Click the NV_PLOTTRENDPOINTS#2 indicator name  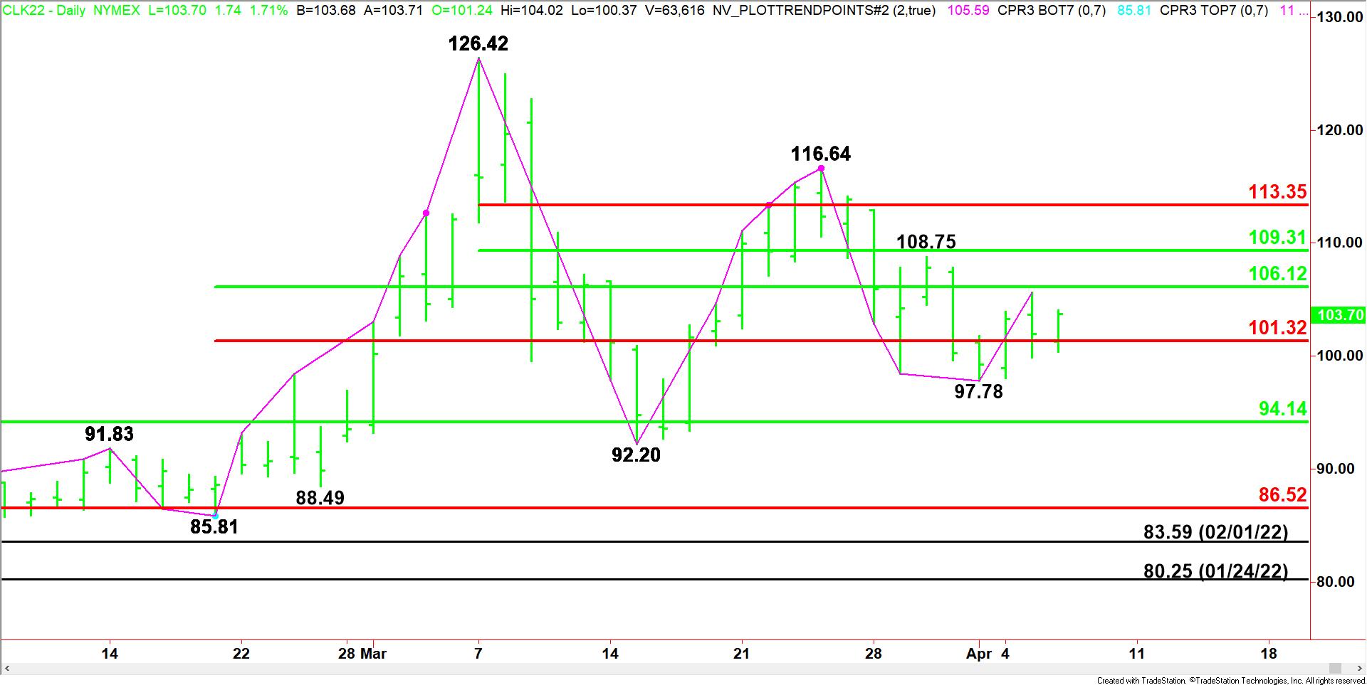click(823, 11)
